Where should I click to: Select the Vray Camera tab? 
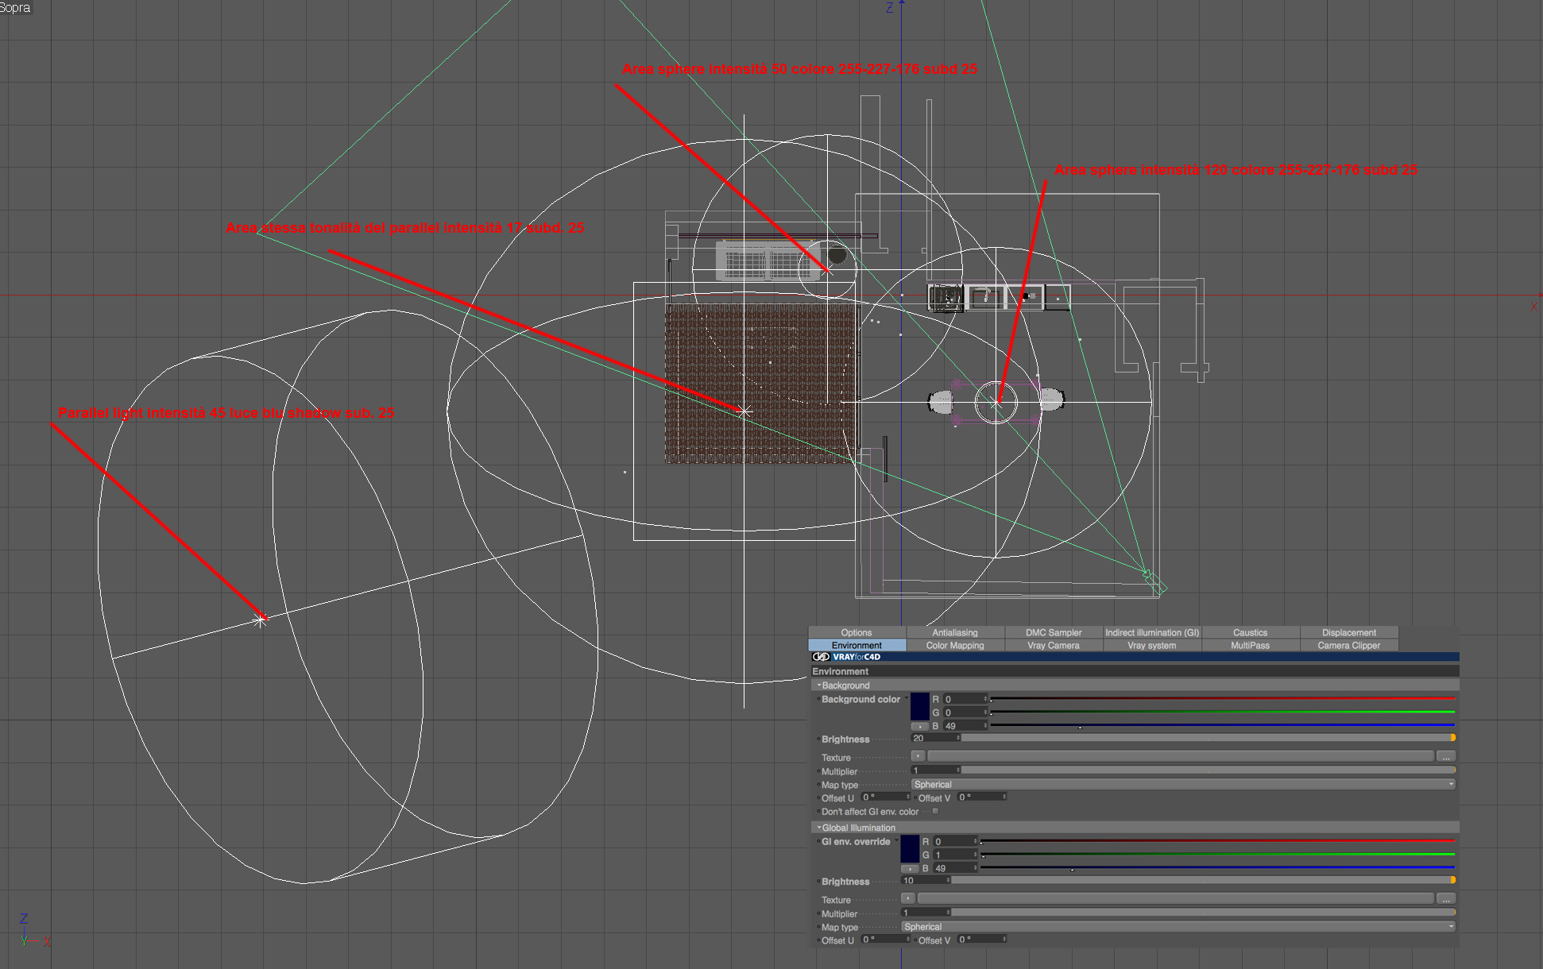click(1053, 646)
